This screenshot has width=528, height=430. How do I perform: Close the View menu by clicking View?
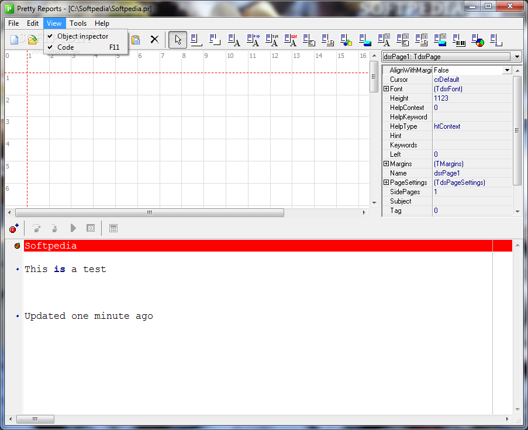[54, 23]
